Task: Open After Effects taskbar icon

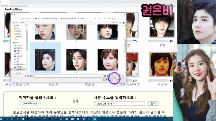Action: pos(50,119)
